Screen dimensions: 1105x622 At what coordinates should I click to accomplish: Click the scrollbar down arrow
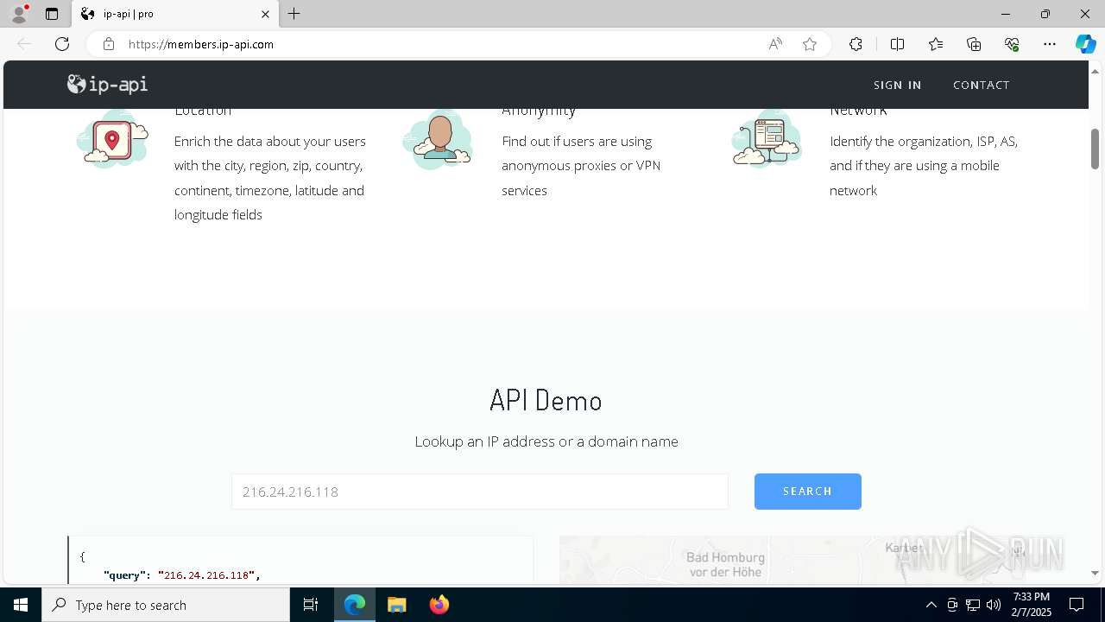pos(1095,573)
